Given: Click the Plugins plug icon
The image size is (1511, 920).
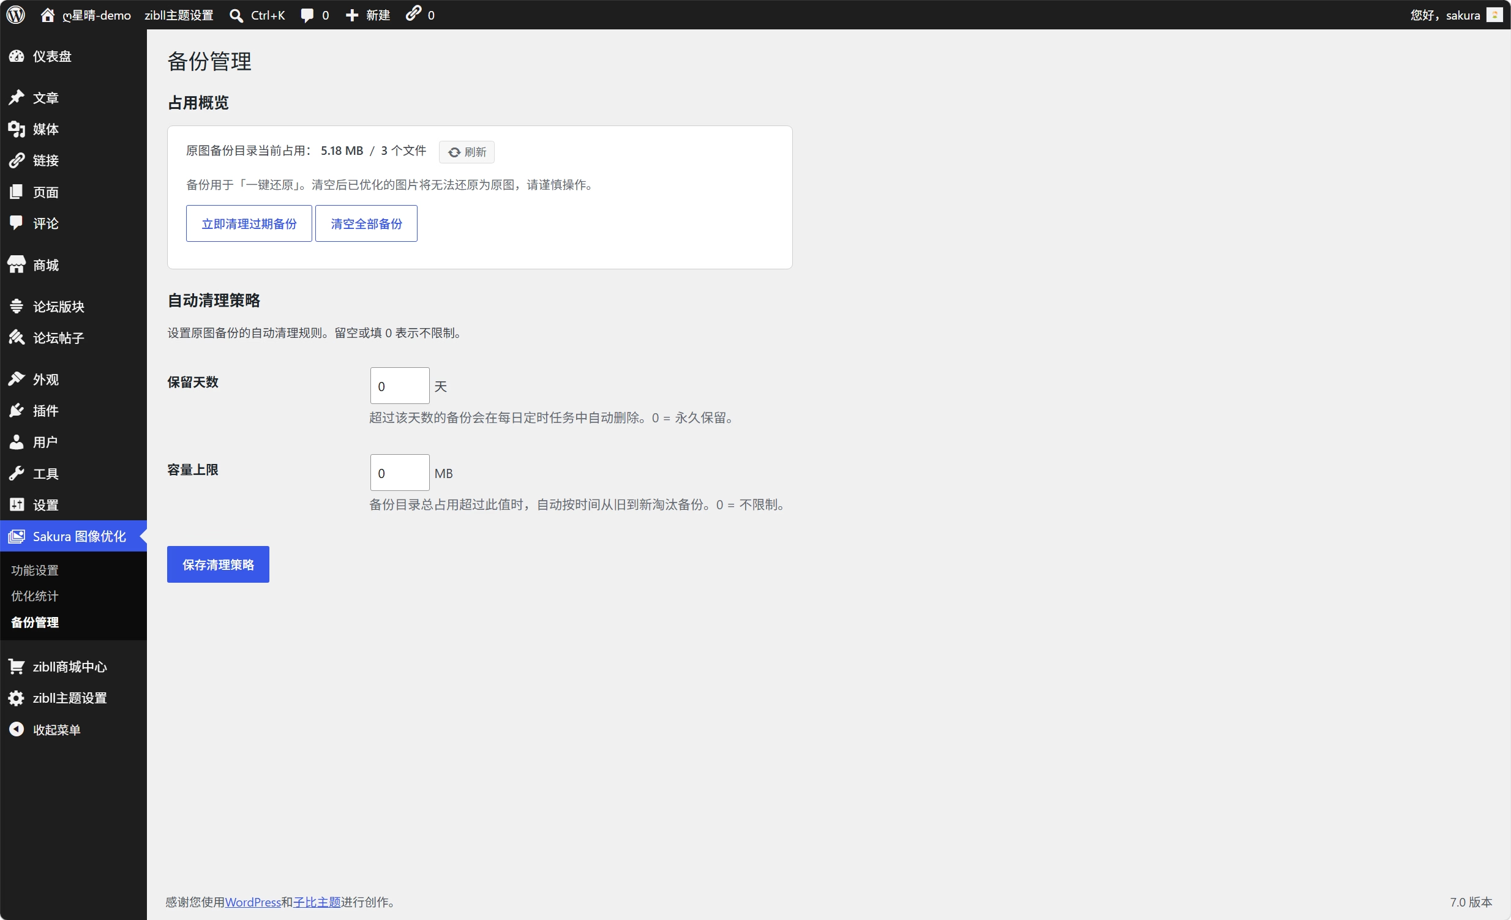Looking at the screenshot, I should (x=17, y=411).
